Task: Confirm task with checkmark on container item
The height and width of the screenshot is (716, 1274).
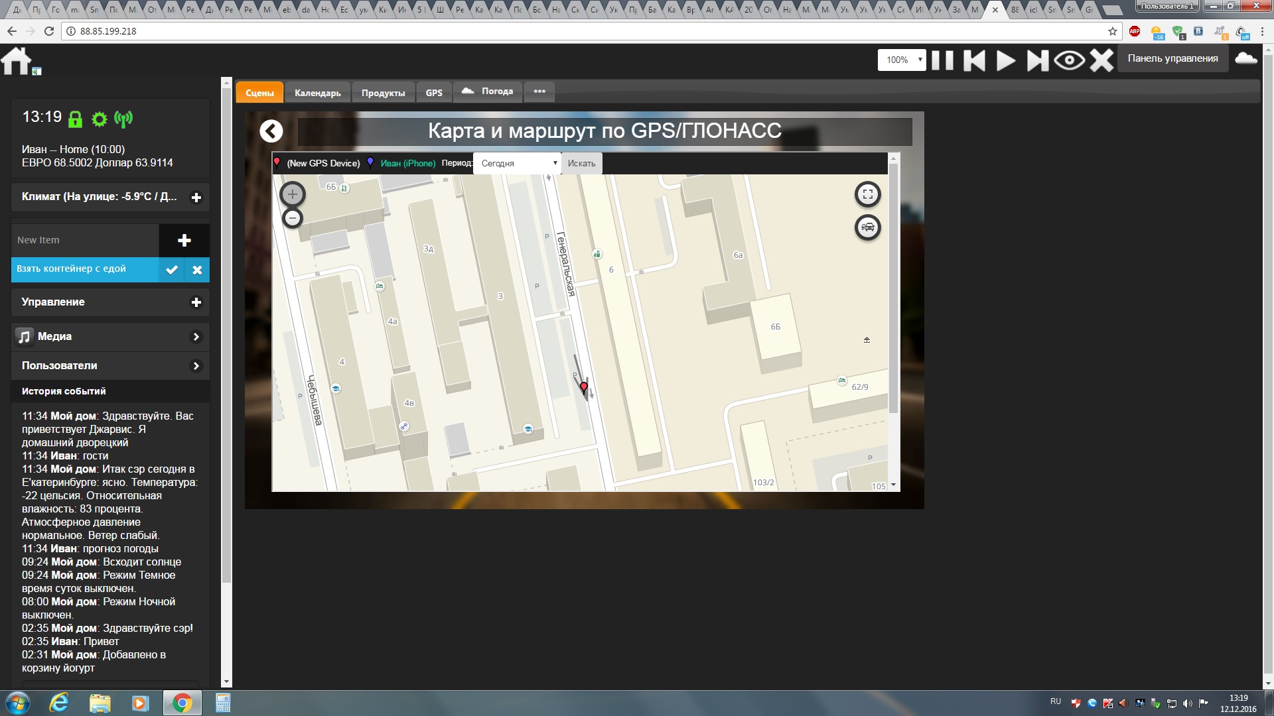Action: pos(172,270)
